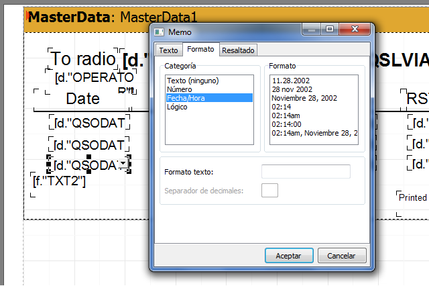
Task: Open dropdown arrow on selected QSODAT field
Action: click(123, 164)
